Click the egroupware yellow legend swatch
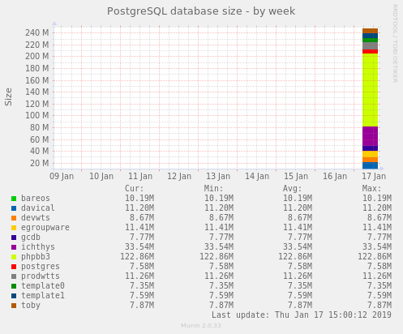The height and width of the screenshot is (334, 403). click(x=14, y=228)
